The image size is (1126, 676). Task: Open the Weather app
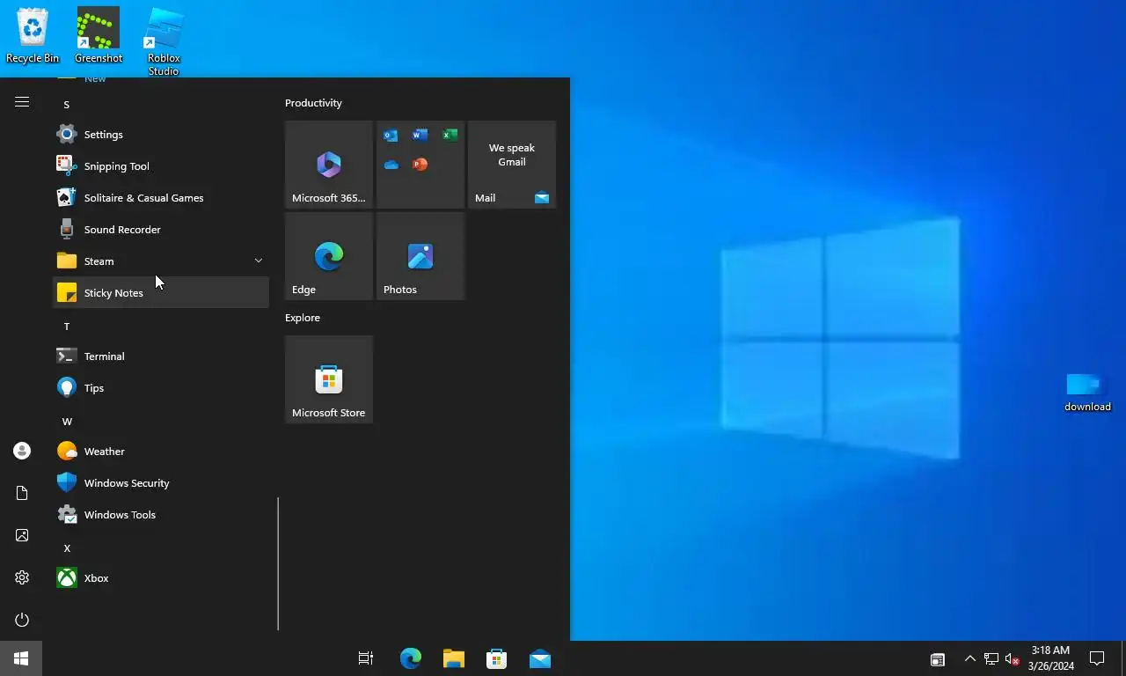pyautogui.click(x=161, y=452)
